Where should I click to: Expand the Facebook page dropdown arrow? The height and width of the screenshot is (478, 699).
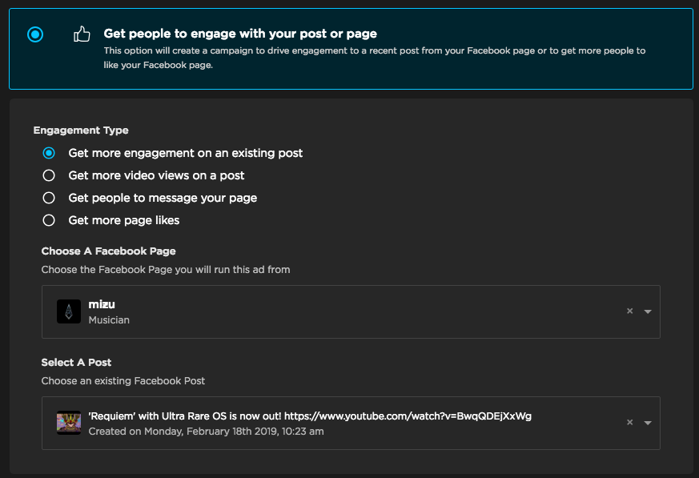(648, 311)
